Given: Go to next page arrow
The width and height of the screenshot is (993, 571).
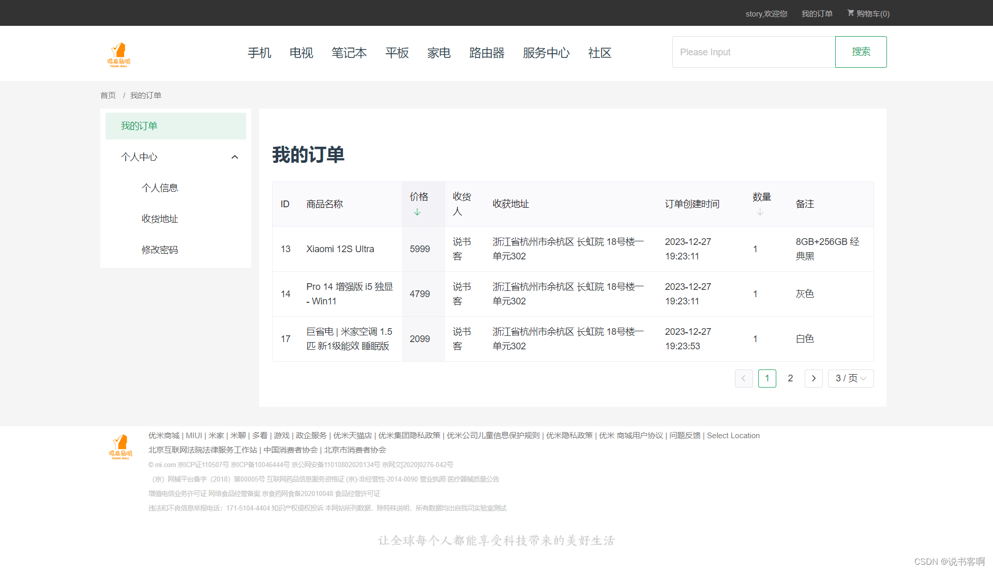Looking at the screenshot, I should pyautogui.click(x=814, y=378).
